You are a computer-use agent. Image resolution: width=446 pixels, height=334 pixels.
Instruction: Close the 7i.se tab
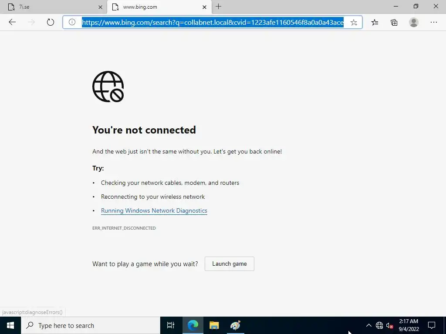point(101,7)
